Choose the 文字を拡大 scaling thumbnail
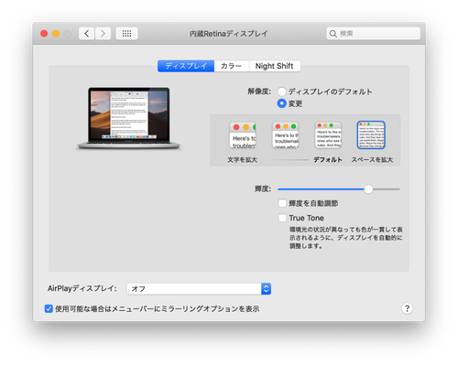 coord(243,135)
